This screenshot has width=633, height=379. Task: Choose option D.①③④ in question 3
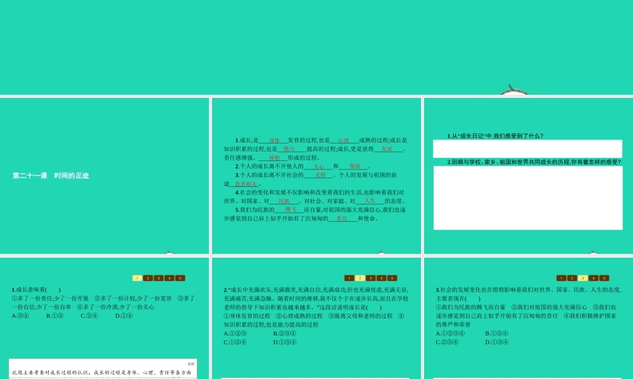496,342
